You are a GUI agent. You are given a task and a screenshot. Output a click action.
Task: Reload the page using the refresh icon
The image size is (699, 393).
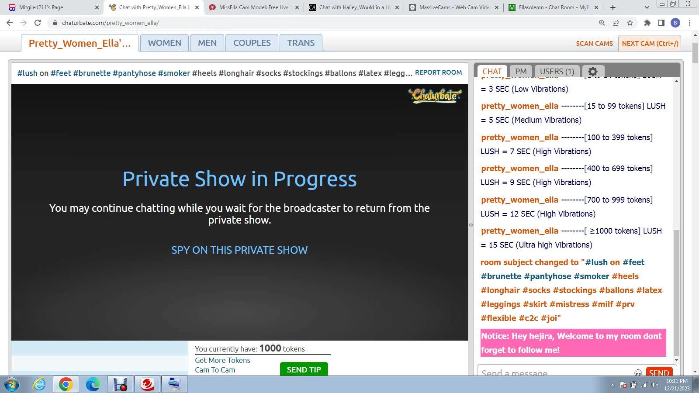(x=38, y=23)
